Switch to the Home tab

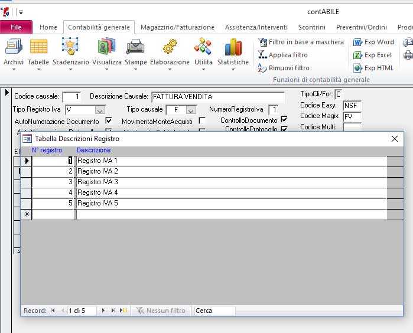(x=48, y=27)
